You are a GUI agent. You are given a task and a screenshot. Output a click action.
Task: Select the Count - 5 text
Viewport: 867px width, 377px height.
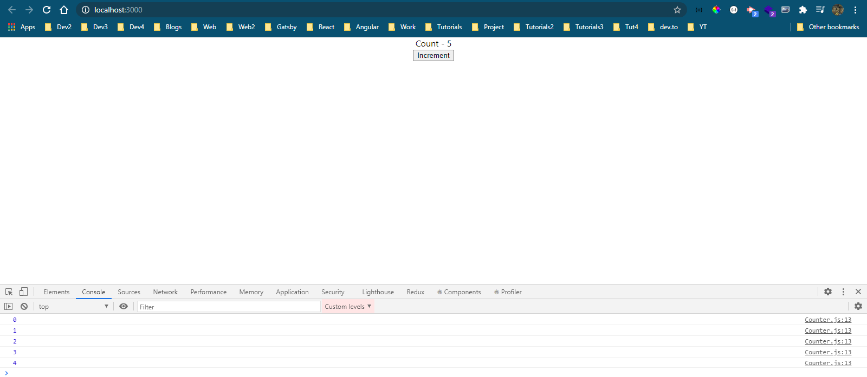[433, 44]
